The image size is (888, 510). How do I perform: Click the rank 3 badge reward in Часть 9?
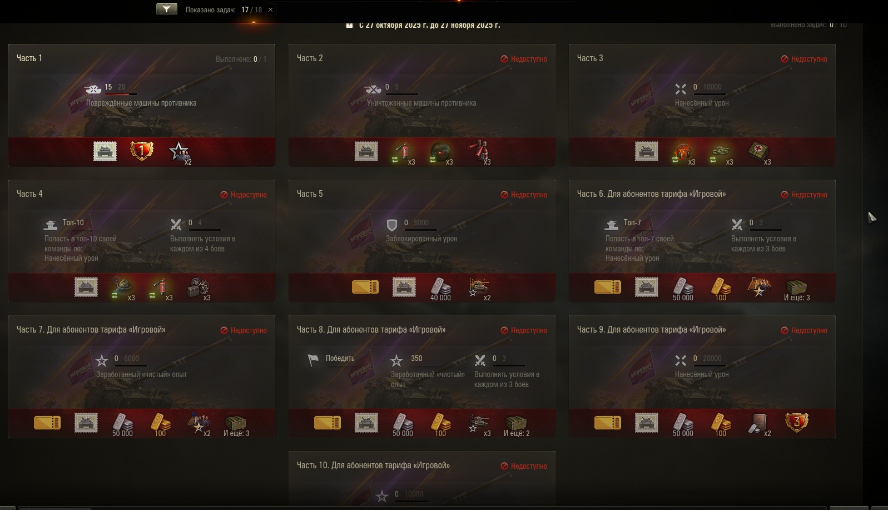[x=796, y=423]
